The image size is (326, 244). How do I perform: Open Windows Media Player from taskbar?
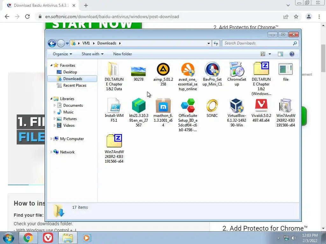point(87,238)
